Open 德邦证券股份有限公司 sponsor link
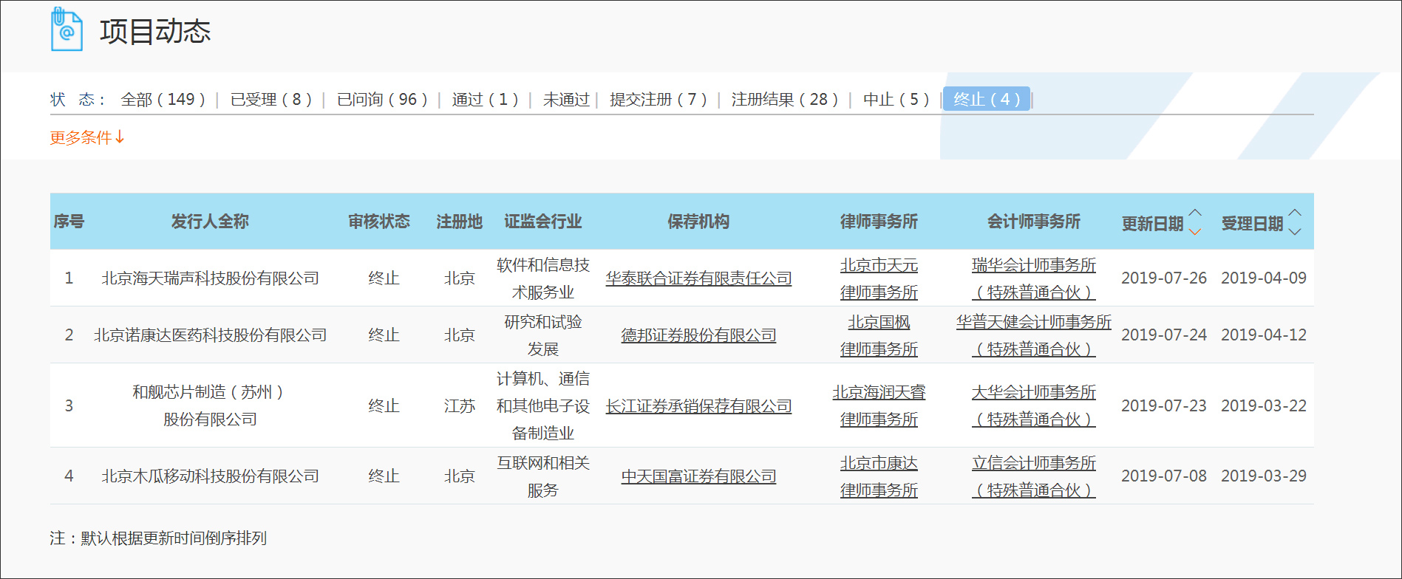The image size is (1402, 579). coord(698,335)
